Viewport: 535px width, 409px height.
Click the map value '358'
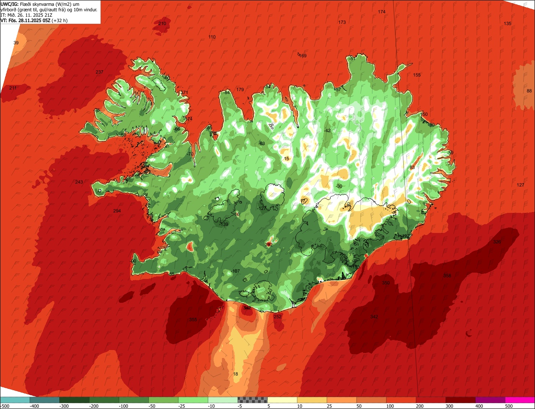(x=447, y=276)
